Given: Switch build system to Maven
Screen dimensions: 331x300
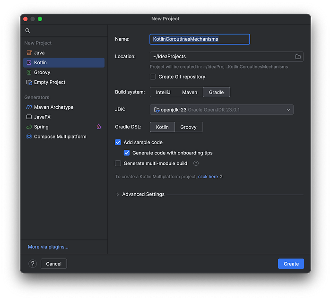Looking at the screenshot, I should tap(190, 92).
